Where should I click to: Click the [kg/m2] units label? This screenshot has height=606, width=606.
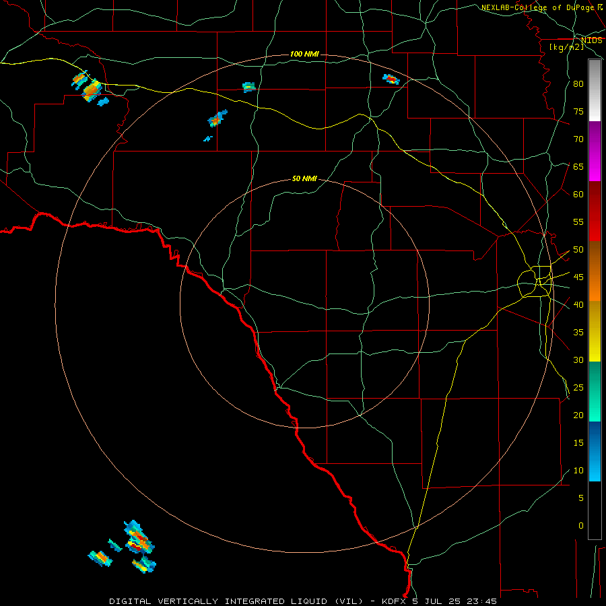click(566, 47)
